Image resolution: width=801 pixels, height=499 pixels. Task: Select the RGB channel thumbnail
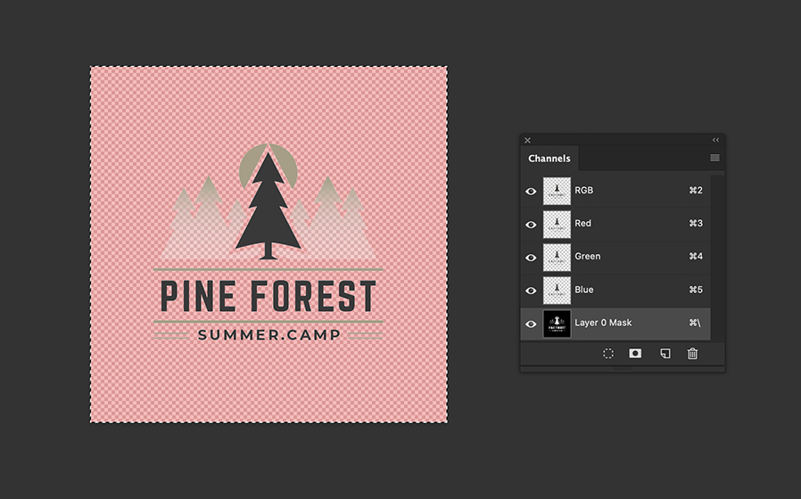click(557, 191)
